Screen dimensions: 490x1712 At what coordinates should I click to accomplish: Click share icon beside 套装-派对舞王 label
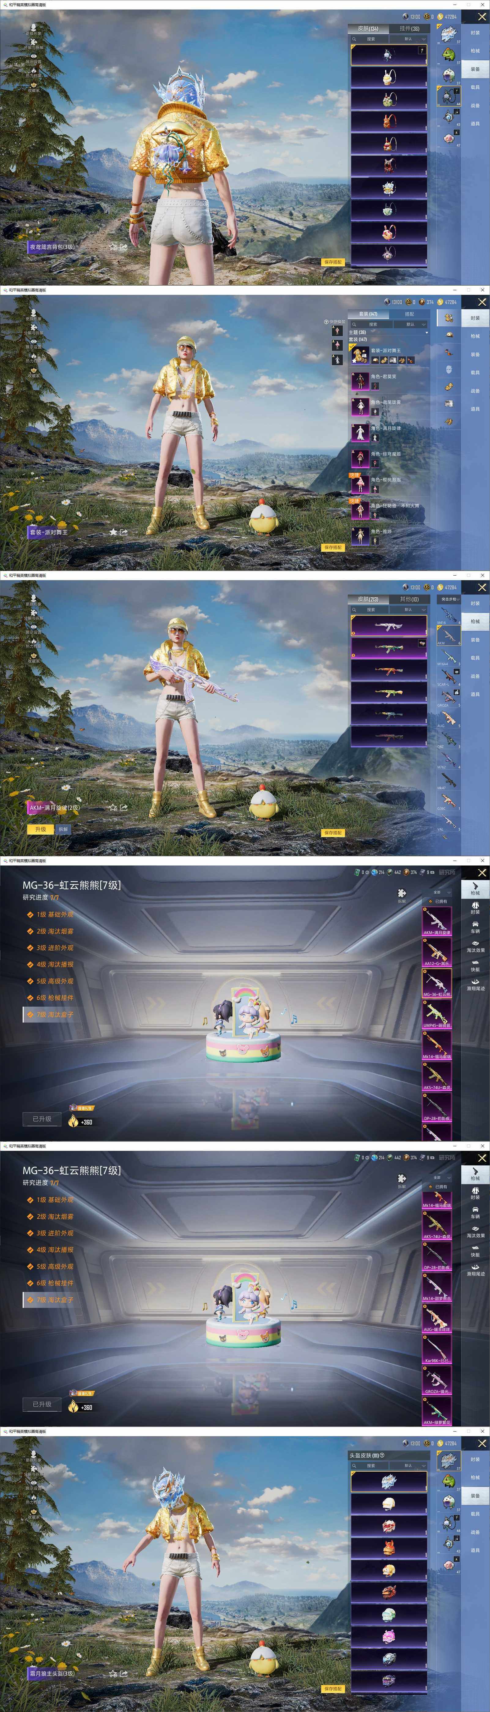point(124,532)
